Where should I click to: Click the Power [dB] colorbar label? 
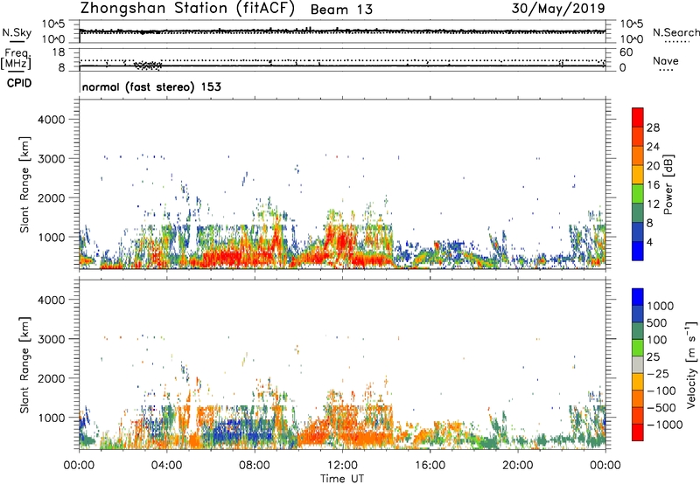(x=668, y=184)
